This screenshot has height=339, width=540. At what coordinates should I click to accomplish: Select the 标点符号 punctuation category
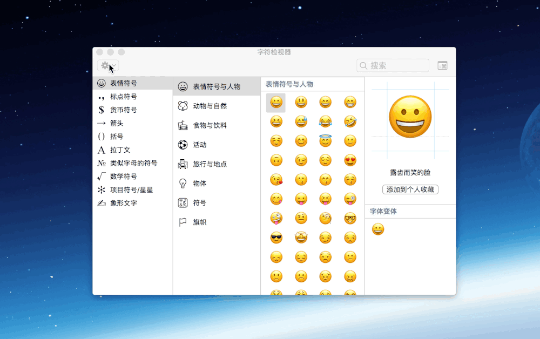coord(133,97)
